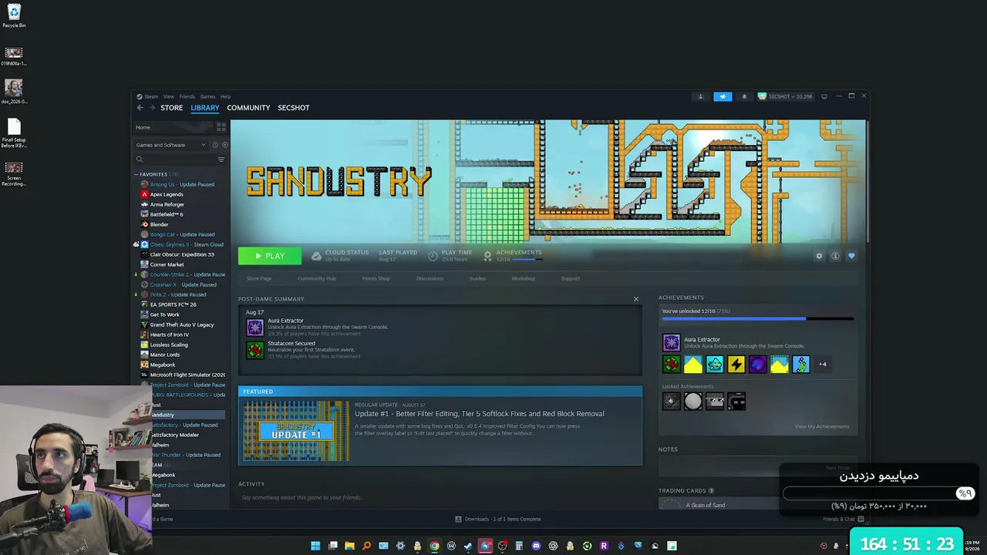
Task: Open the Sandustry Community Hub link
Action: click(317, 278)
